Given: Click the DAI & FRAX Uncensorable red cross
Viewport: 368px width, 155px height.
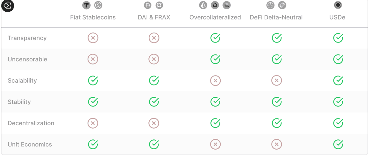Looking at the screenshot, I should (x=154, y=59).
